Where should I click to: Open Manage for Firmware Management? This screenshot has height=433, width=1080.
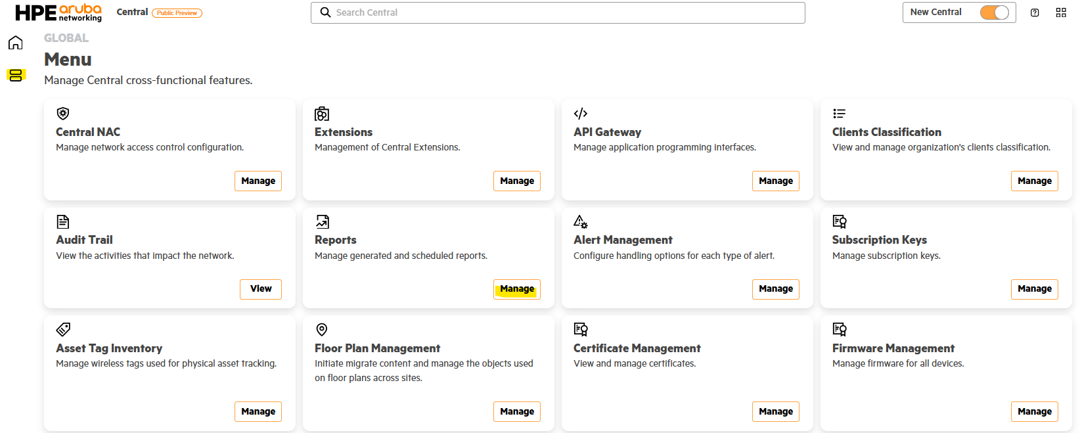click(1034, 411)
